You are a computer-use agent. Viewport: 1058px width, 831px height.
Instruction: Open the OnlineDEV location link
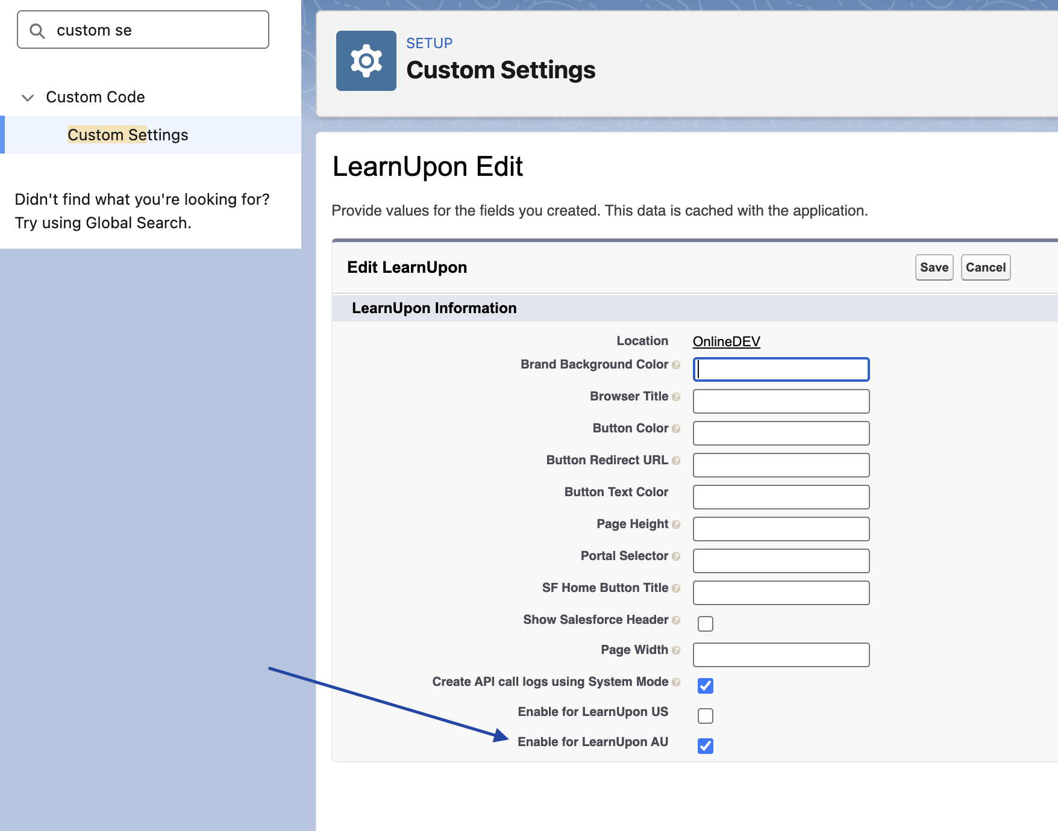tap(726, 341)
